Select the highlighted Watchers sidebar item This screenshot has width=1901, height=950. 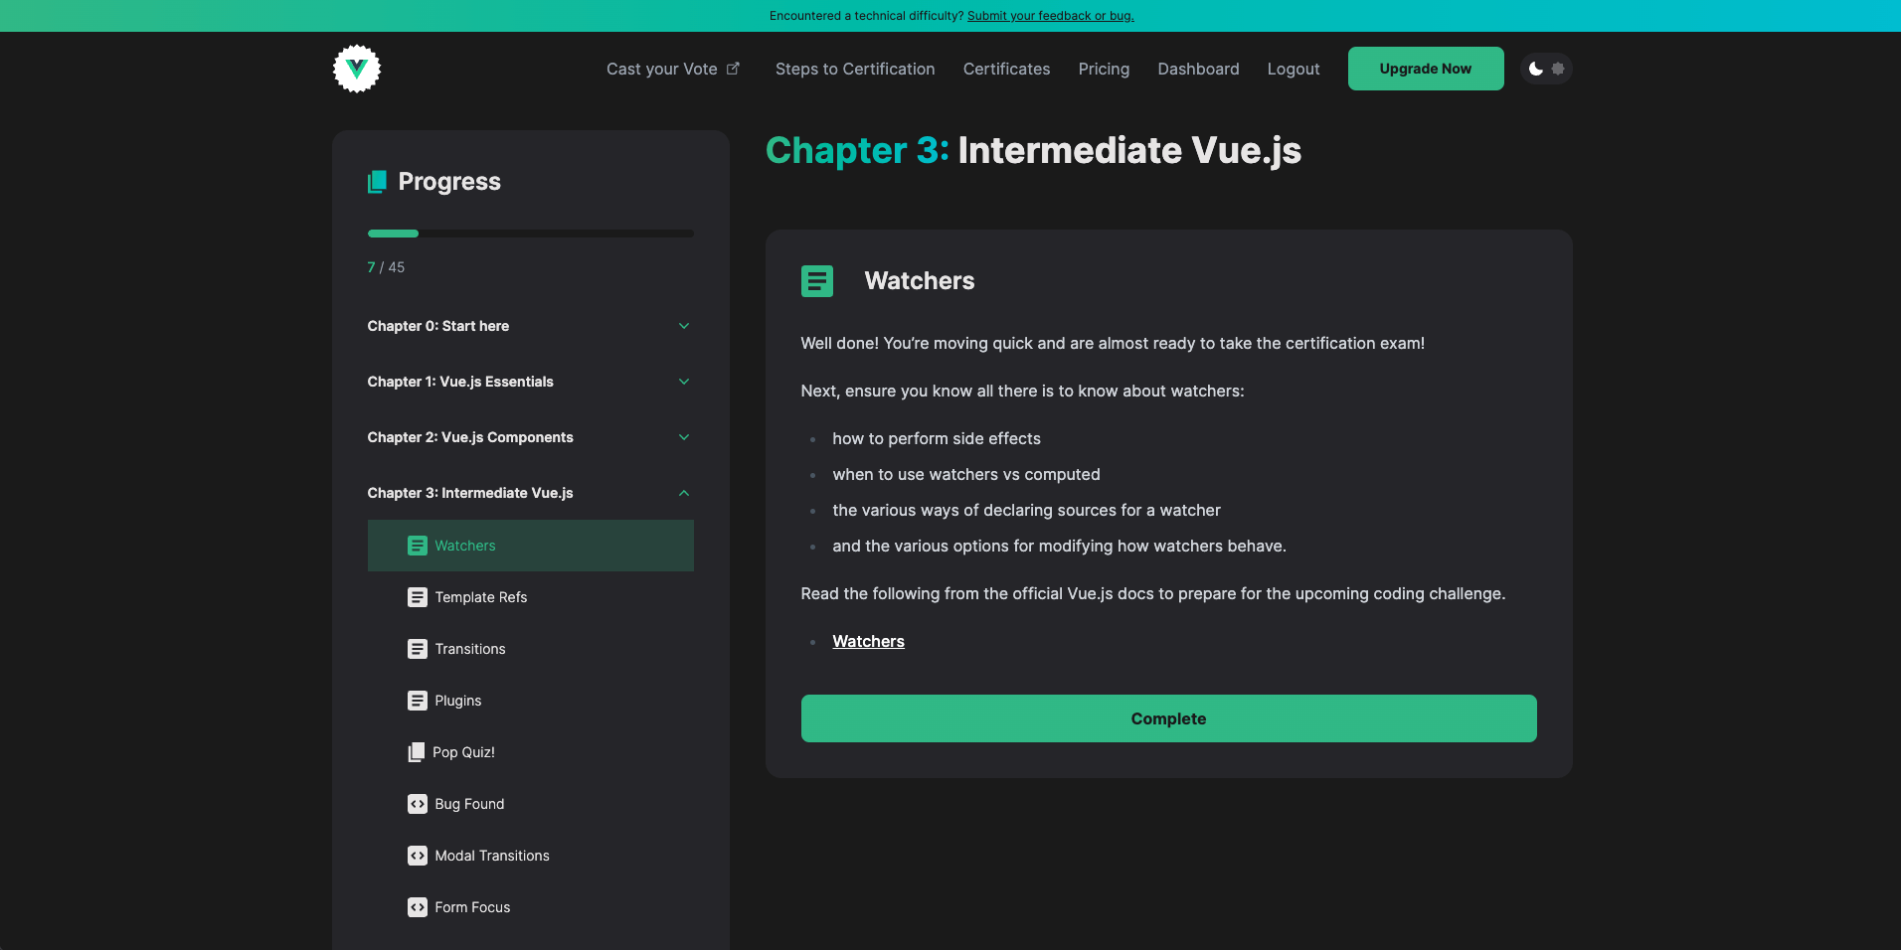[x=531, y=546]
